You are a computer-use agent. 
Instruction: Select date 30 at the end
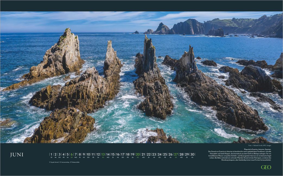click(x=193, y=154)
